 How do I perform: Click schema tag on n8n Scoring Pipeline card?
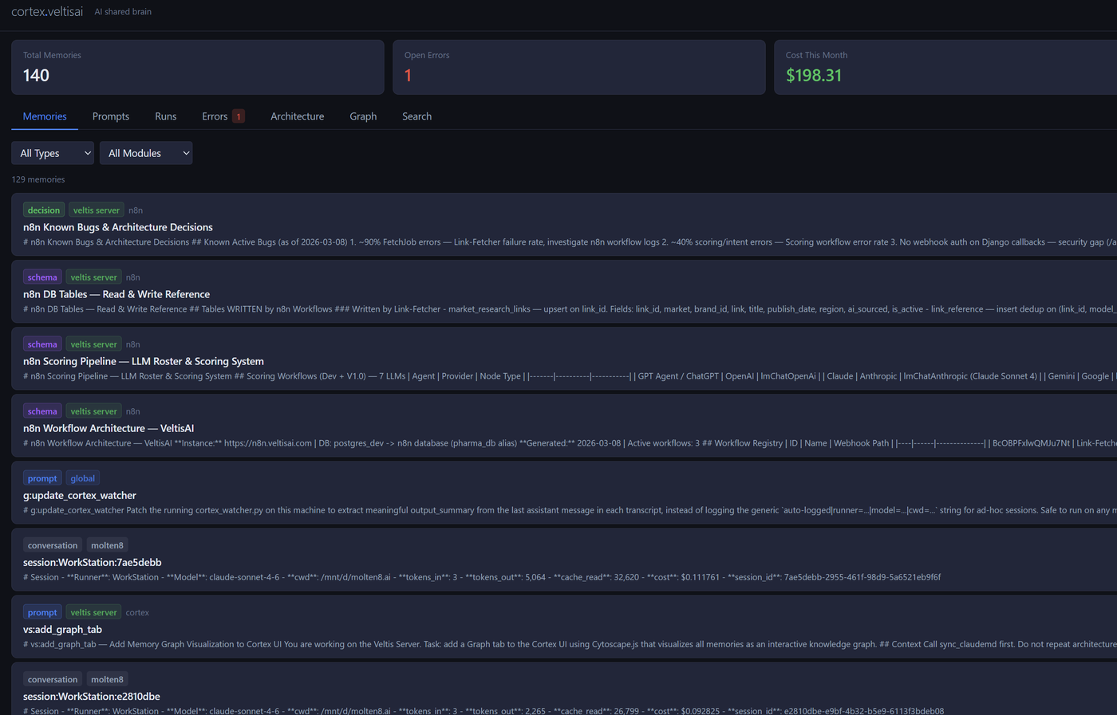pyautogui.click(x=42, y=344)
